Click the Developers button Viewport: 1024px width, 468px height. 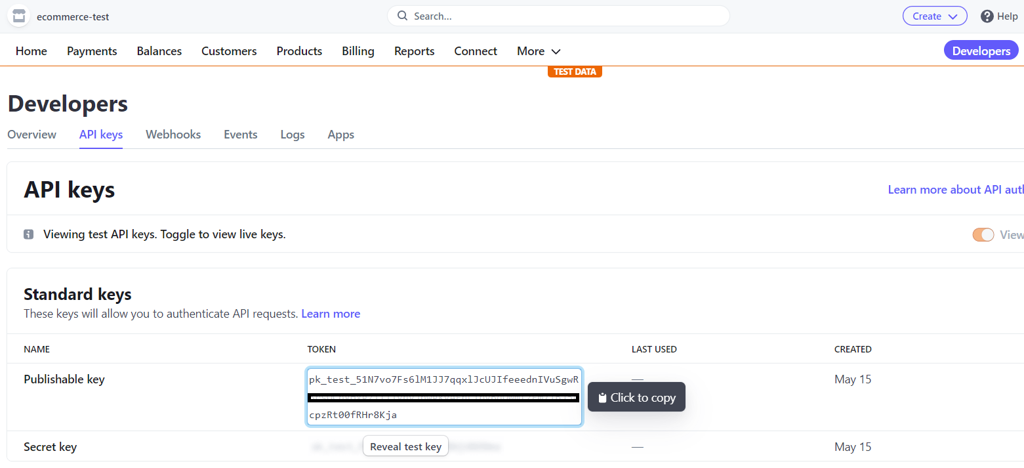tap(981, 51)
